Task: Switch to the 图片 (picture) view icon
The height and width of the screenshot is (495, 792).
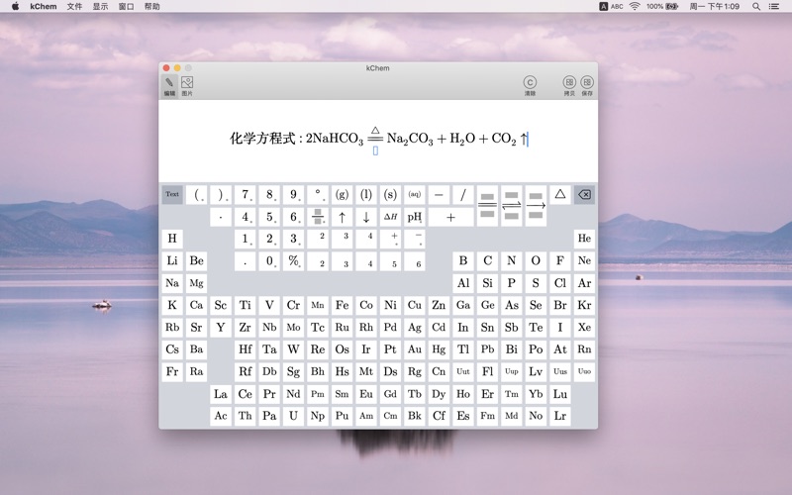Action: coord(187,86)
